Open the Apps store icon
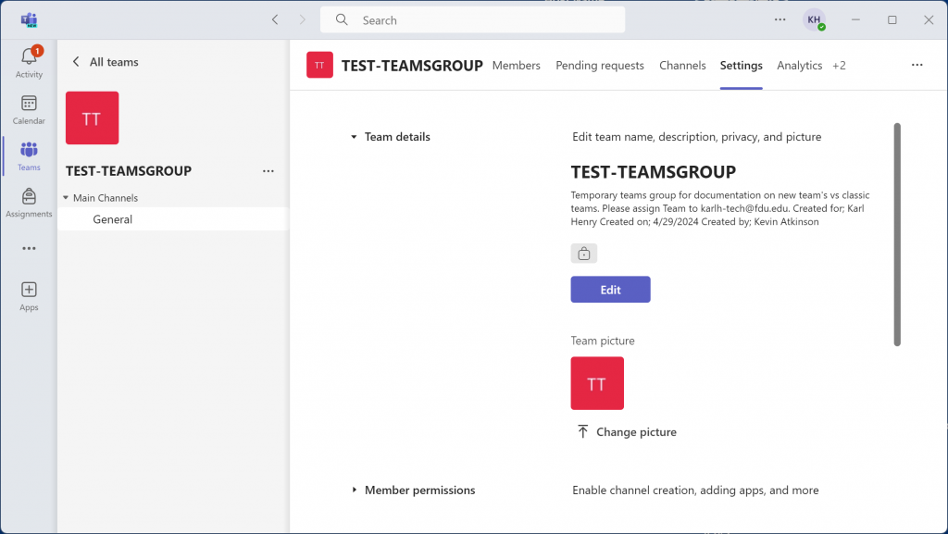Screen dimensions: 948x534 (29, 294)
